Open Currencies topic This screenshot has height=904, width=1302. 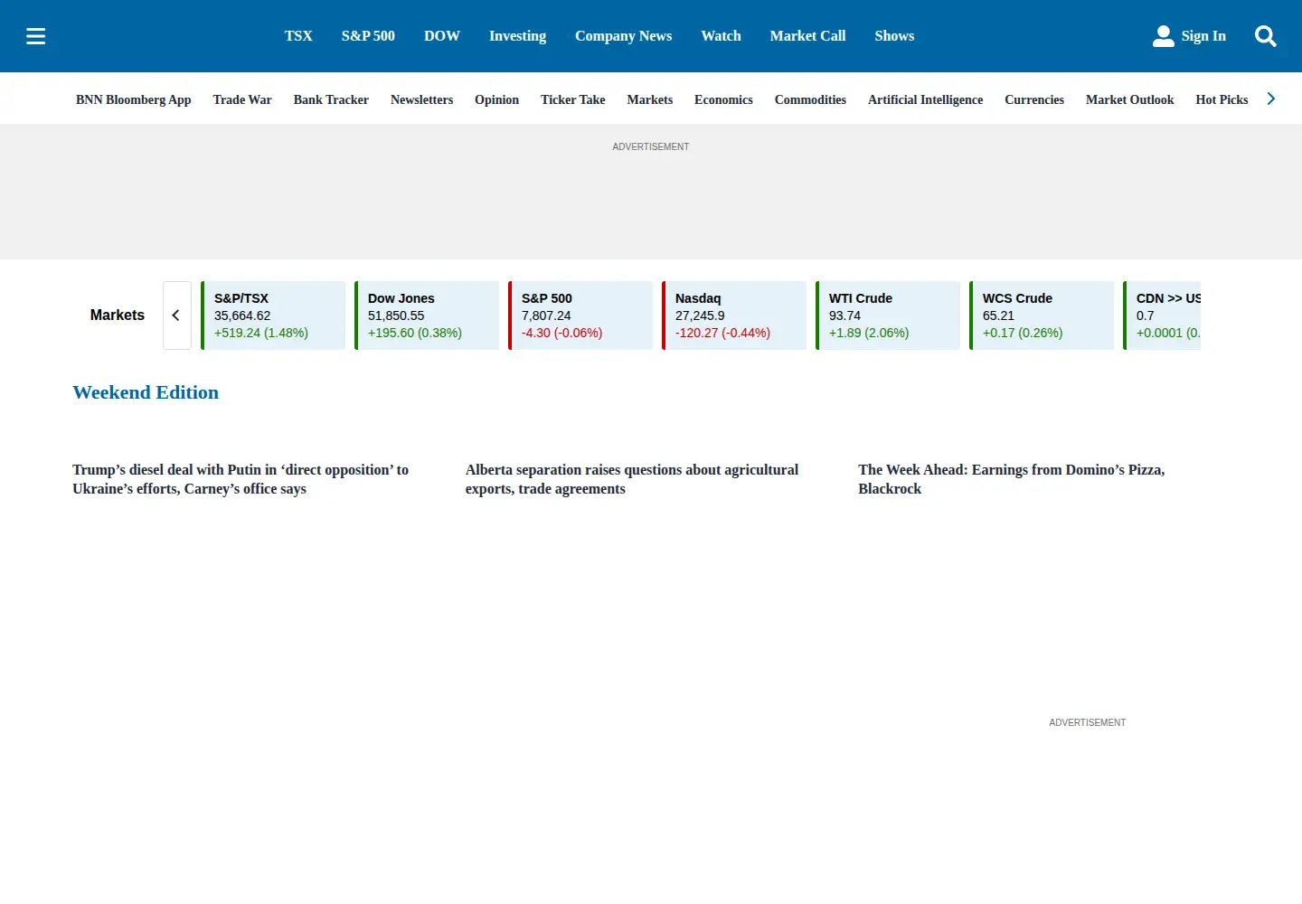point(1034,99)
